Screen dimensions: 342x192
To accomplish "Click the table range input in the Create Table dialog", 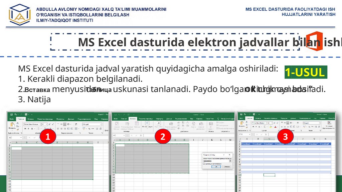I will coord(216,161).
